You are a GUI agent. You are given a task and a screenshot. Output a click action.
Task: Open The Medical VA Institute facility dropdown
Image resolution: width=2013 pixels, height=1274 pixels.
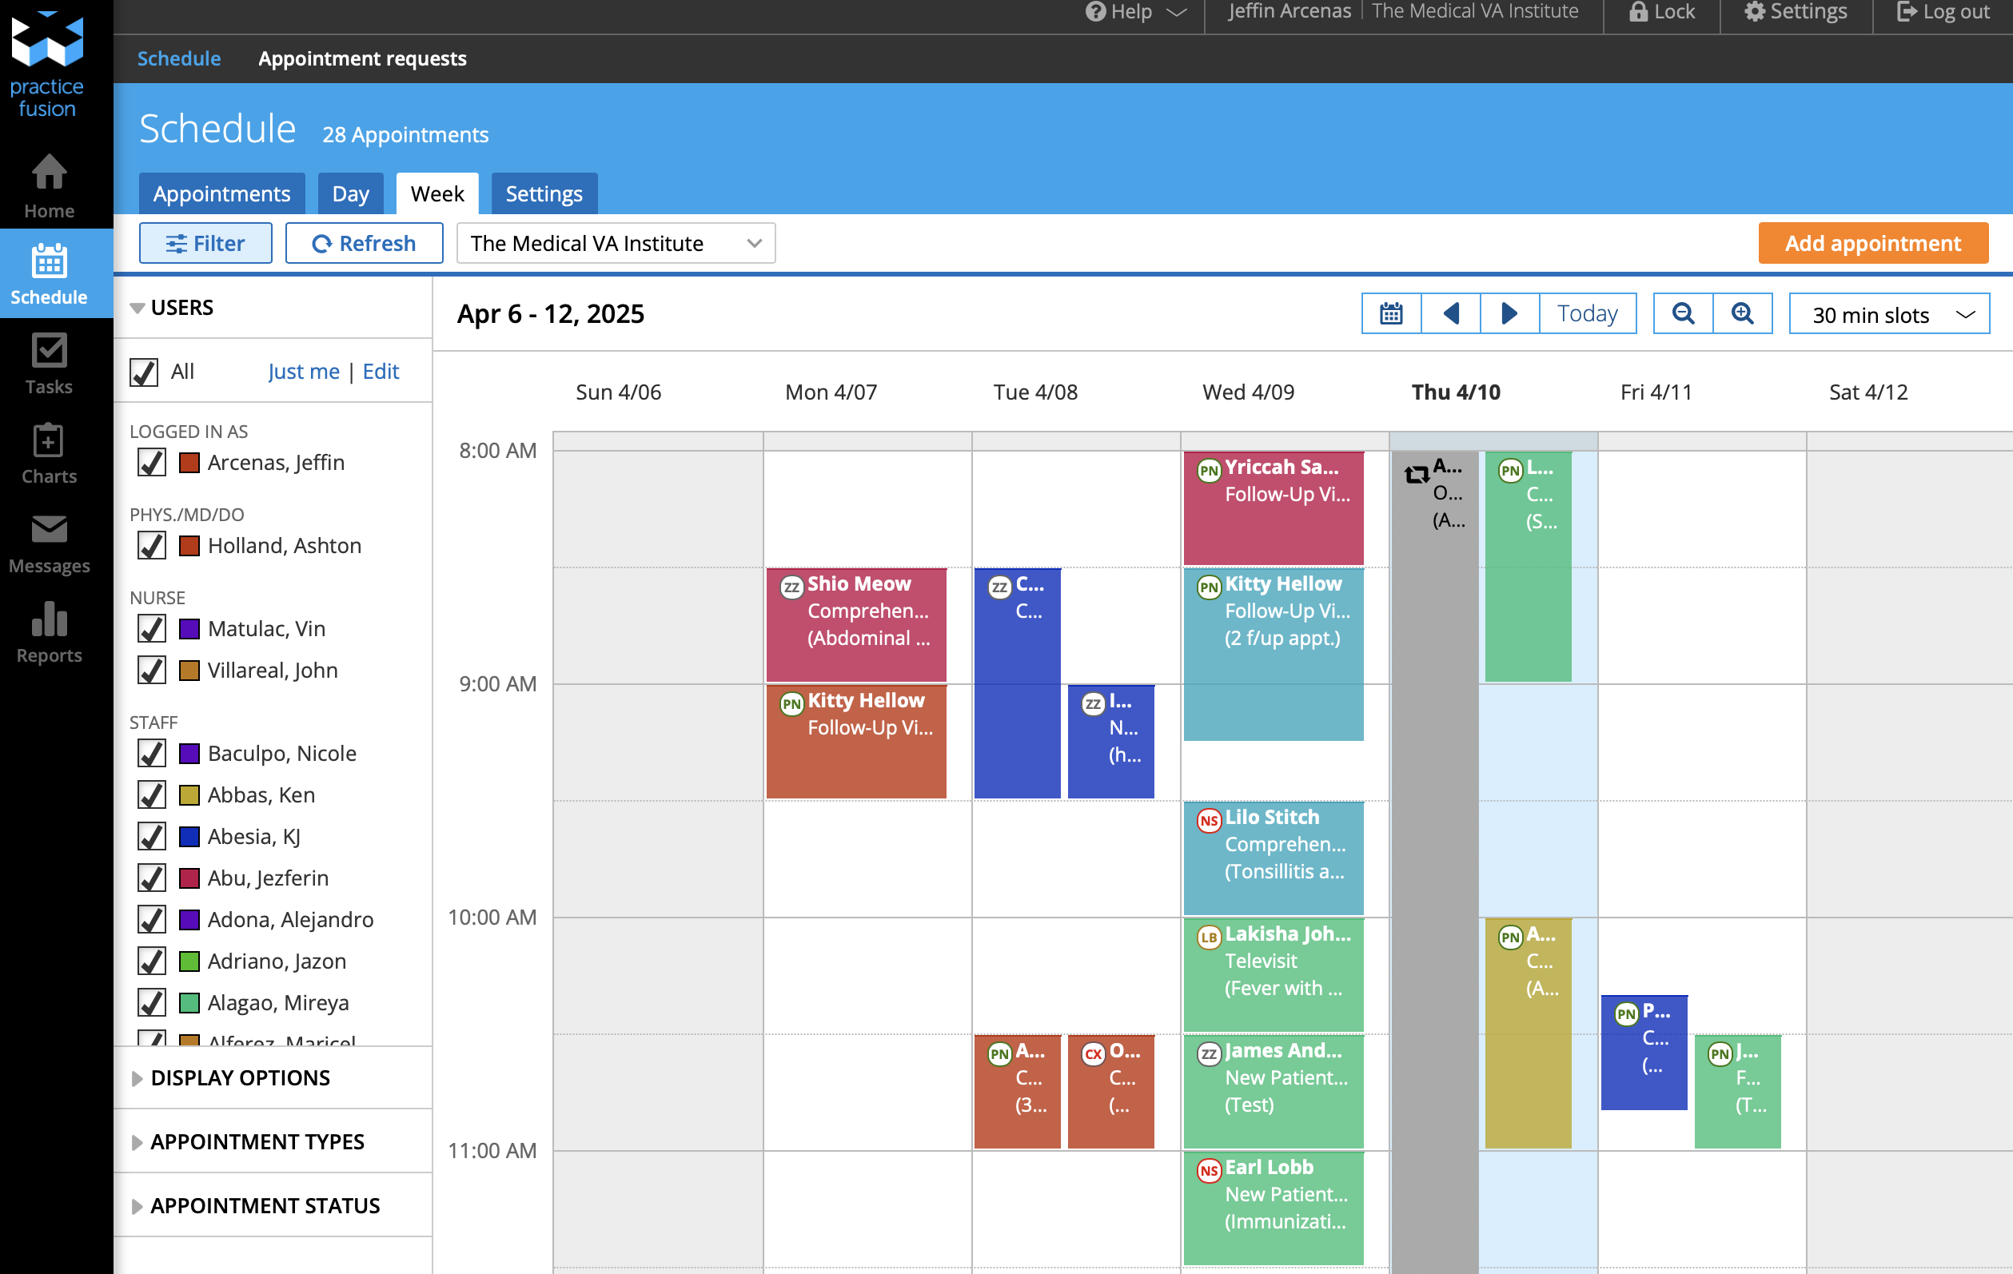tap(616, 243)
